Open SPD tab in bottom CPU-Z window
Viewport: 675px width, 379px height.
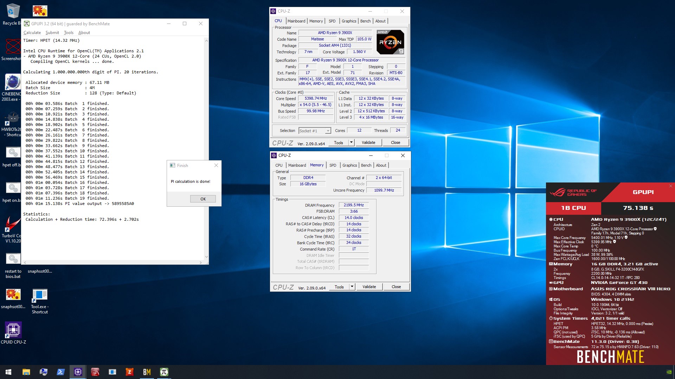click(x=333, y=165)
